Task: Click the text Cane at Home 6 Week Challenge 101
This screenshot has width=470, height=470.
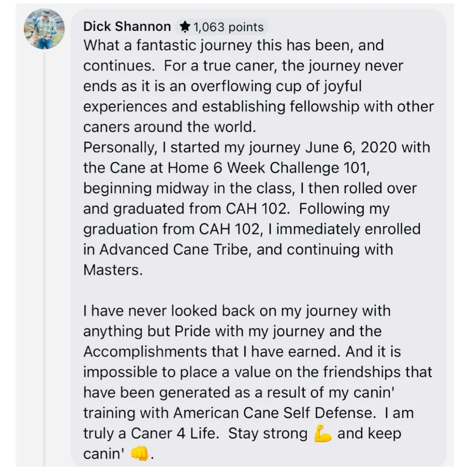Action: pos(238,168)
